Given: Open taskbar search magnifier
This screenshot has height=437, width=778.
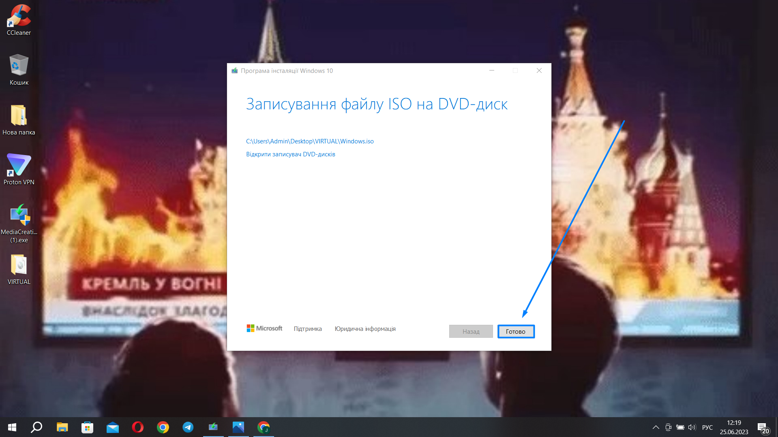Looking at the screenshot, I should pyautogui.click(x=36, y=427).
